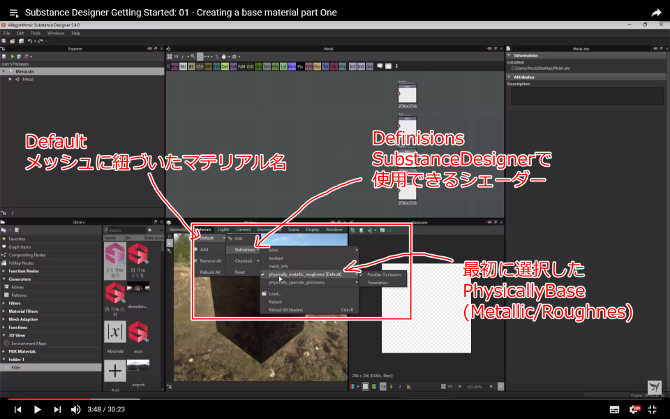Click the Library search field
This screenshot has width=670, height=419.
(126, 230)
